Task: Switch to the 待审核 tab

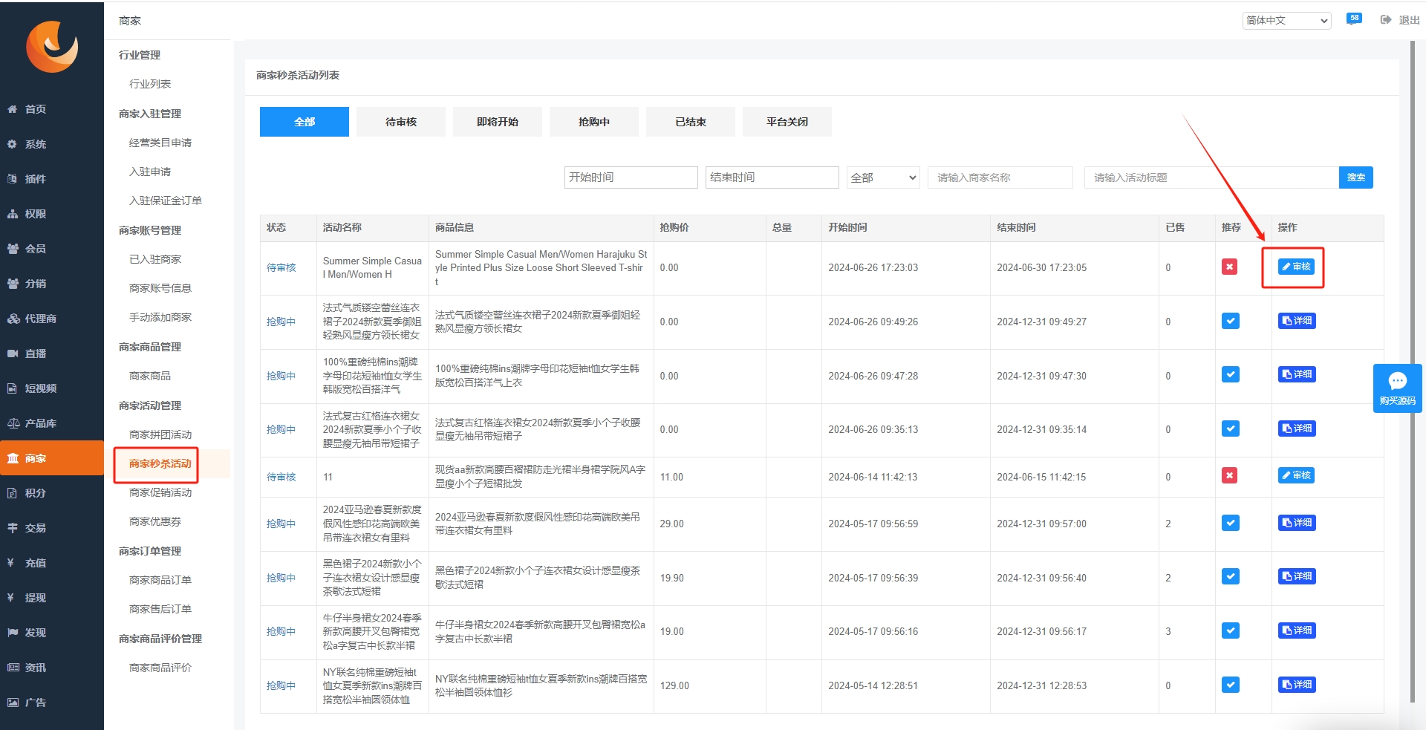Action: click(x=401, y=122)
